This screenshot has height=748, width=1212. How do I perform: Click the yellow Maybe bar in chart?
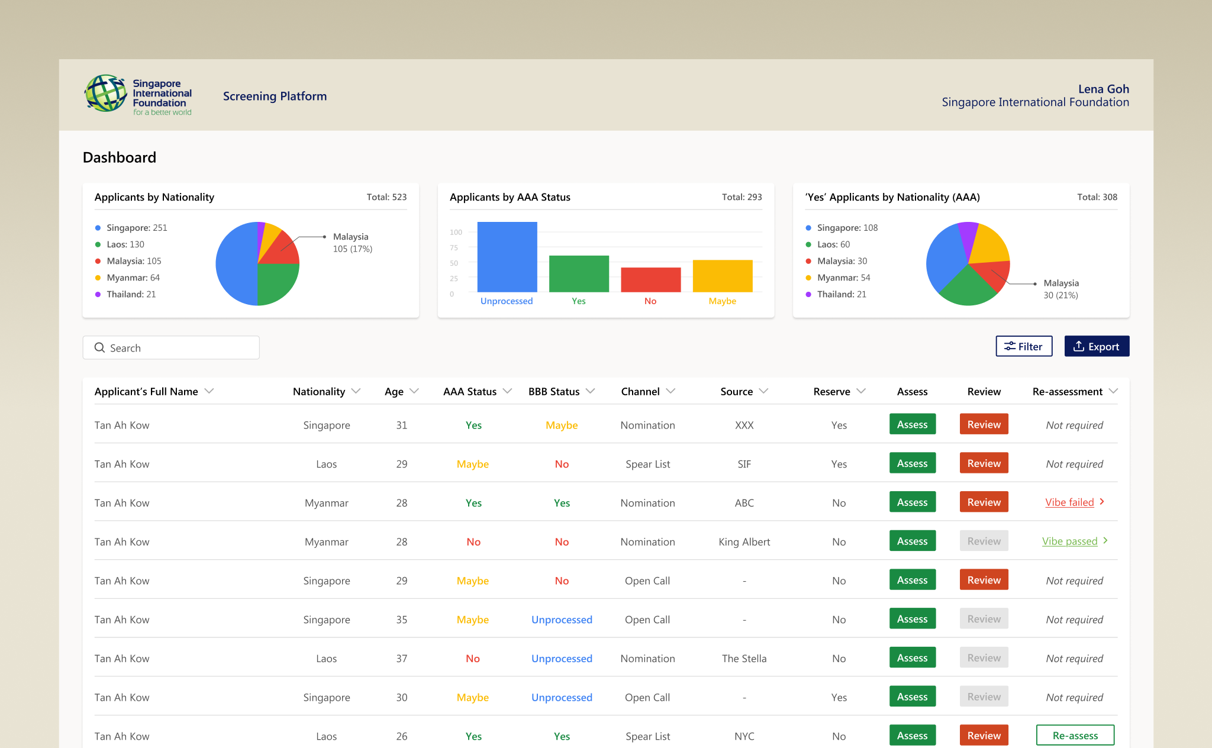click(722, 276)
